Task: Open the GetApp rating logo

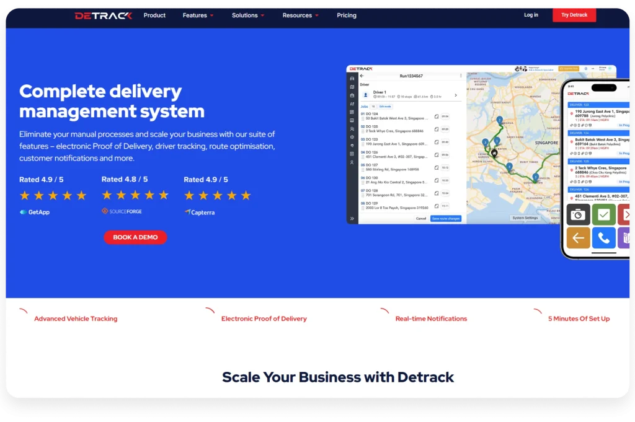Action: (x=35, y=212)
